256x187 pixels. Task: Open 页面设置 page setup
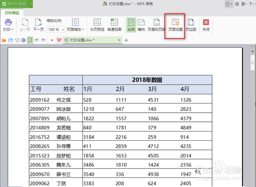[176, 25]
